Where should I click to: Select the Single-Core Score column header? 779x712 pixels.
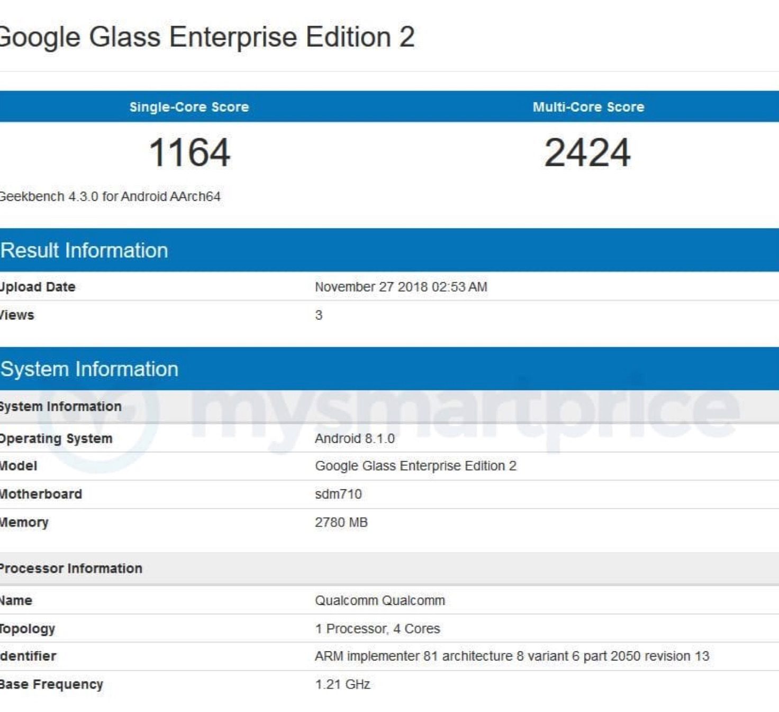189,107
